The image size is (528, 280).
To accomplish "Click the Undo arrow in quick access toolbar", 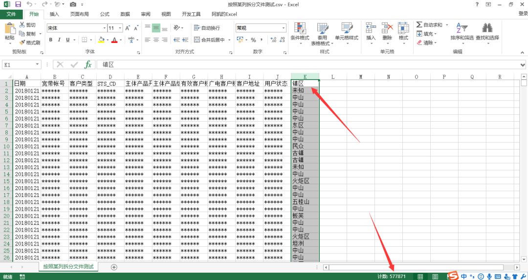I will click(x=29, y=4).
